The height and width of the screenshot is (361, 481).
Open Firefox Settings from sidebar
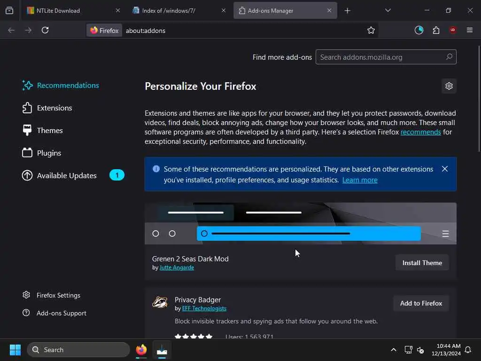coord(51,295)
